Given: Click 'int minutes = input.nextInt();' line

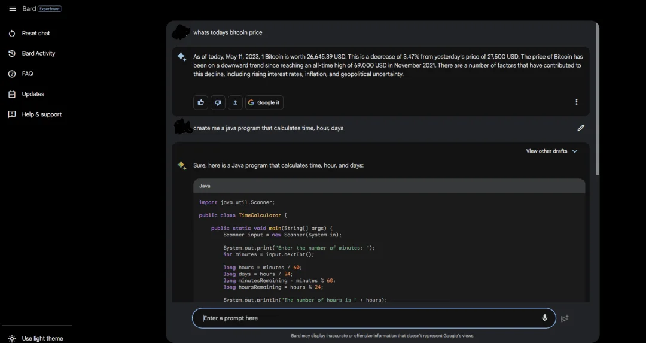Looking at the screenshot, I should (x=269, y=254).
